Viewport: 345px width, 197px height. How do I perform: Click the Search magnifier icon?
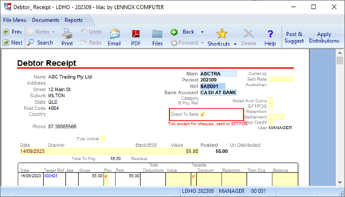point(30,42)
